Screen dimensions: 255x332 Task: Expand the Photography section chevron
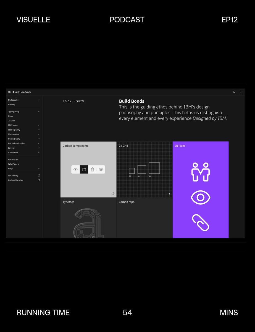point(39,139)
